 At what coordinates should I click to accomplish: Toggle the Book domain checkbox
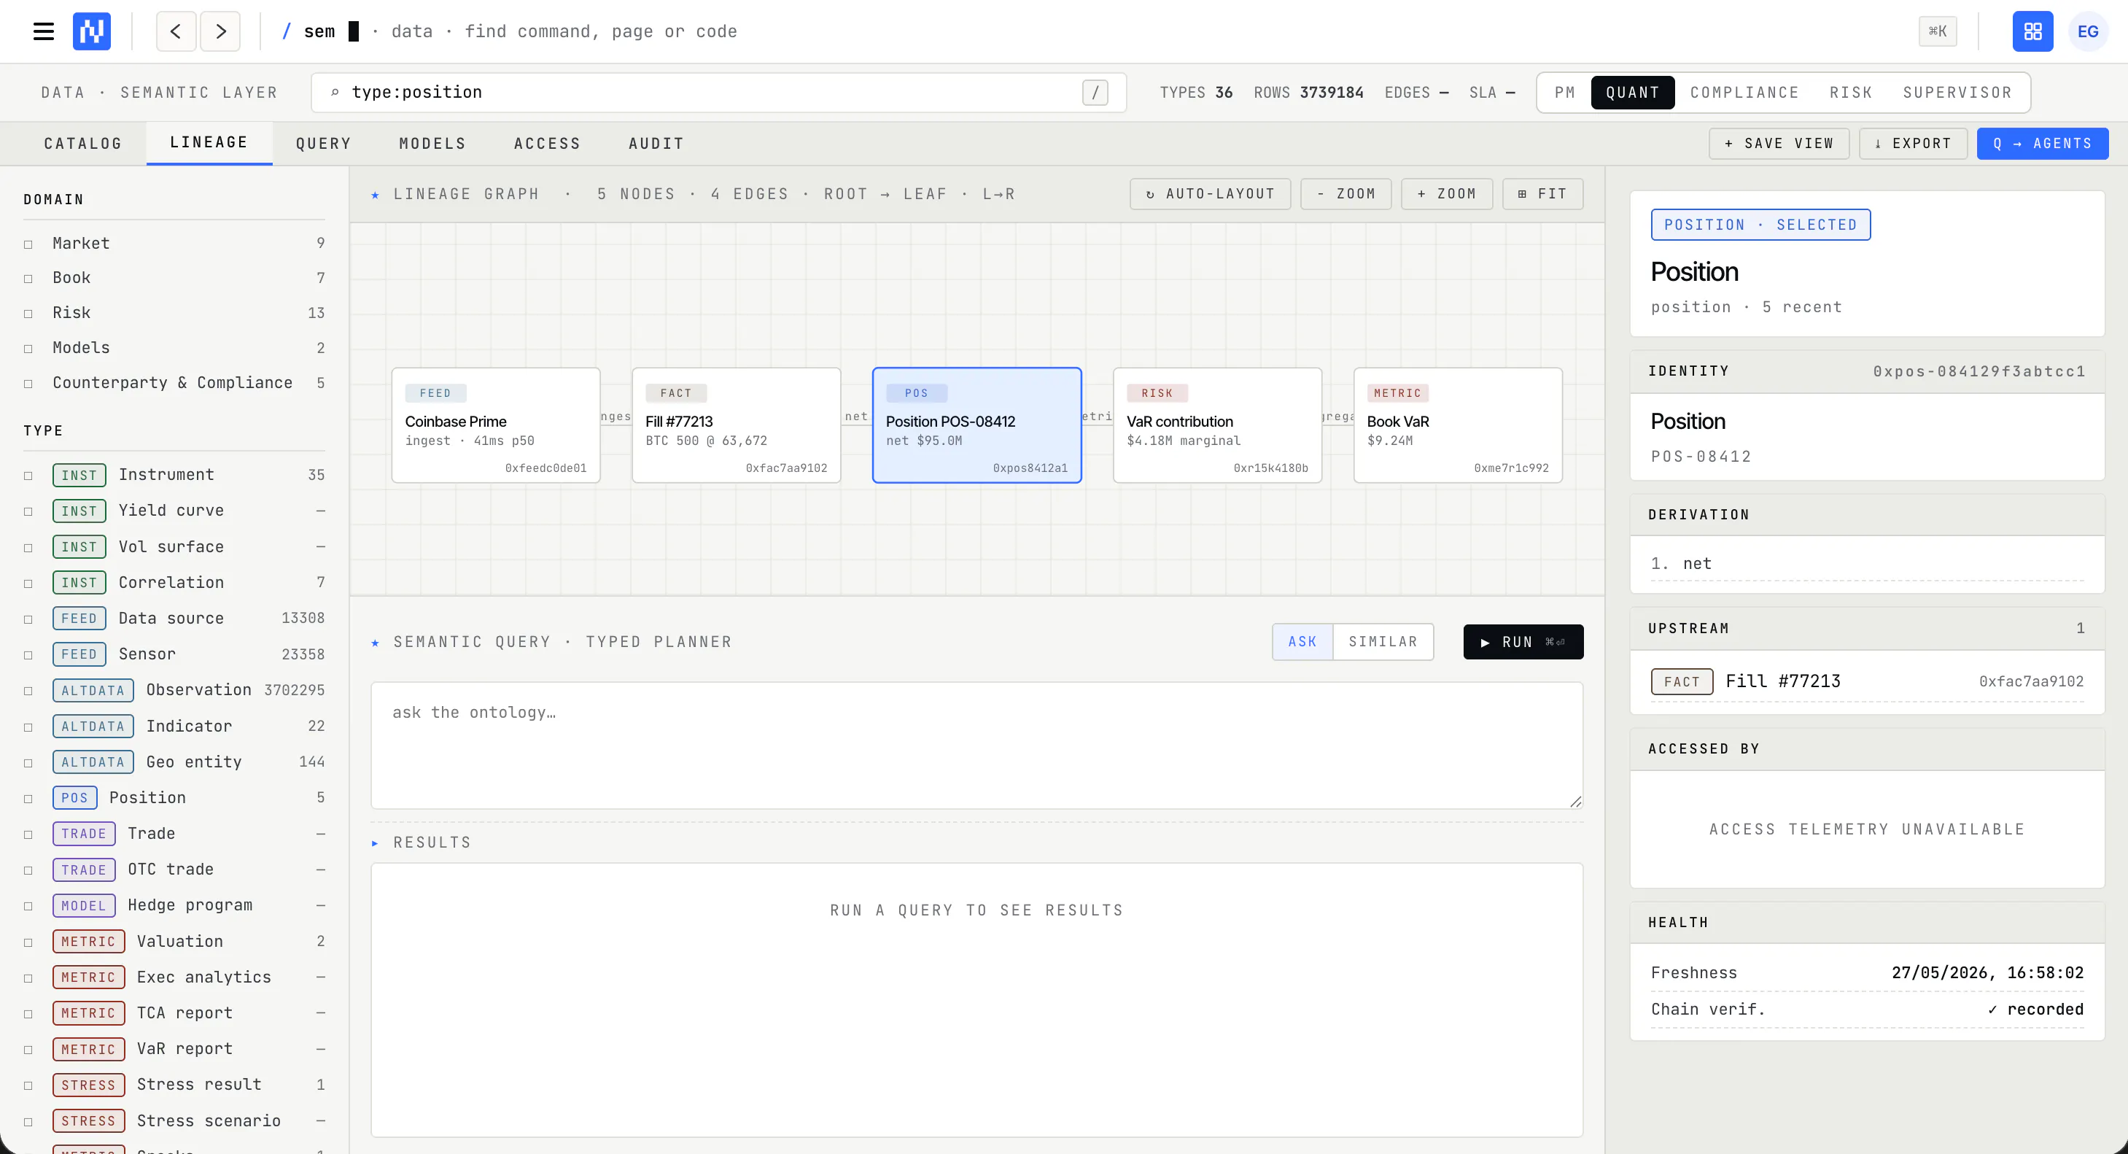28,279
